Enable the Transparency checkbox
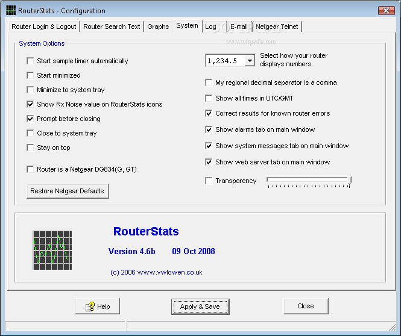The image size is (401, 336). (209, 181)
